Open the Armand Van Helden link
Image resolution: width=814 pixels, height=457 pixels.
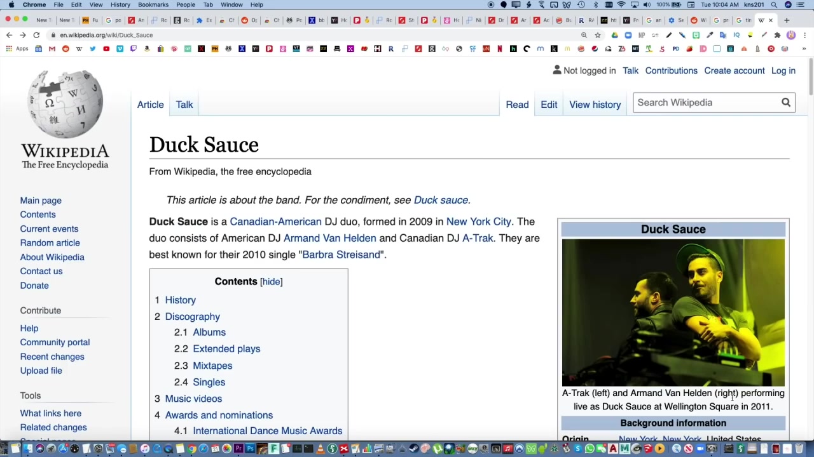coord(330,238)
